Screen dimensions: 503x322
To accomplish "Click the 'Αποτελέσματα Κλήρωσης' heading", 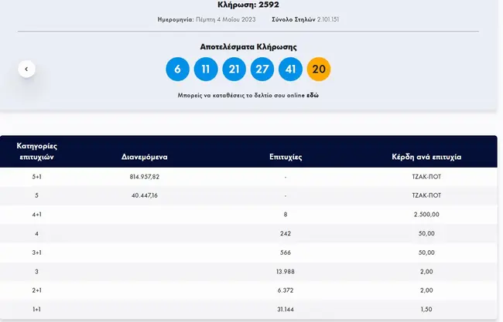I will (x=248, y=47).
